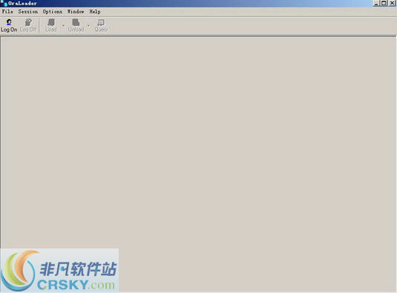397x293 pixels.
Task: Click the Load toolbar icon
Action: pos(51,25)
